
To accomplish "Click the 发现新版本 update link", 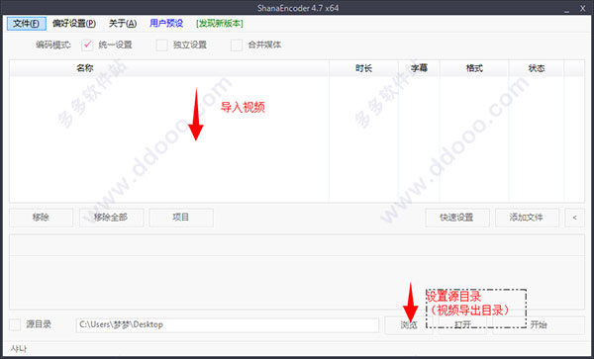I will [x=220, y=24].
